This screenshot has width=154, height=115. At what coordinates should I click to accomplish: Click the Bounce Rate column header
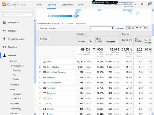(127, 40)
